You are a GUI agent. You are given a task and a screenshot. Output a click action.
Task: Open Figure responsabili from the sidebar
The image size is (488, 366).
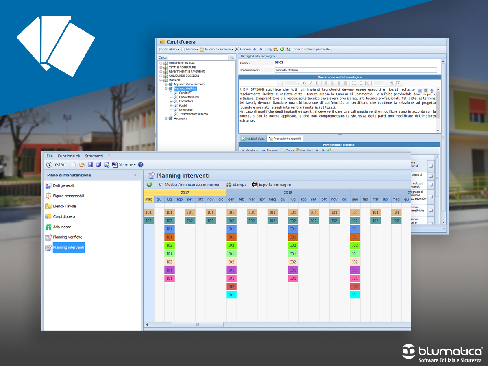point(68,196)
